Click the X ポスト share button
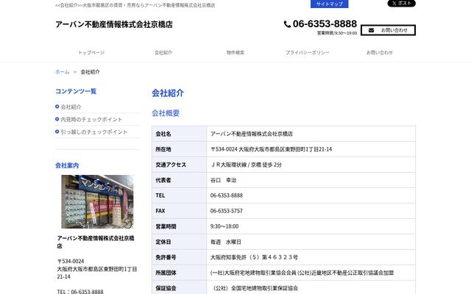Screen dimensions: 471x294 point(401,3)
